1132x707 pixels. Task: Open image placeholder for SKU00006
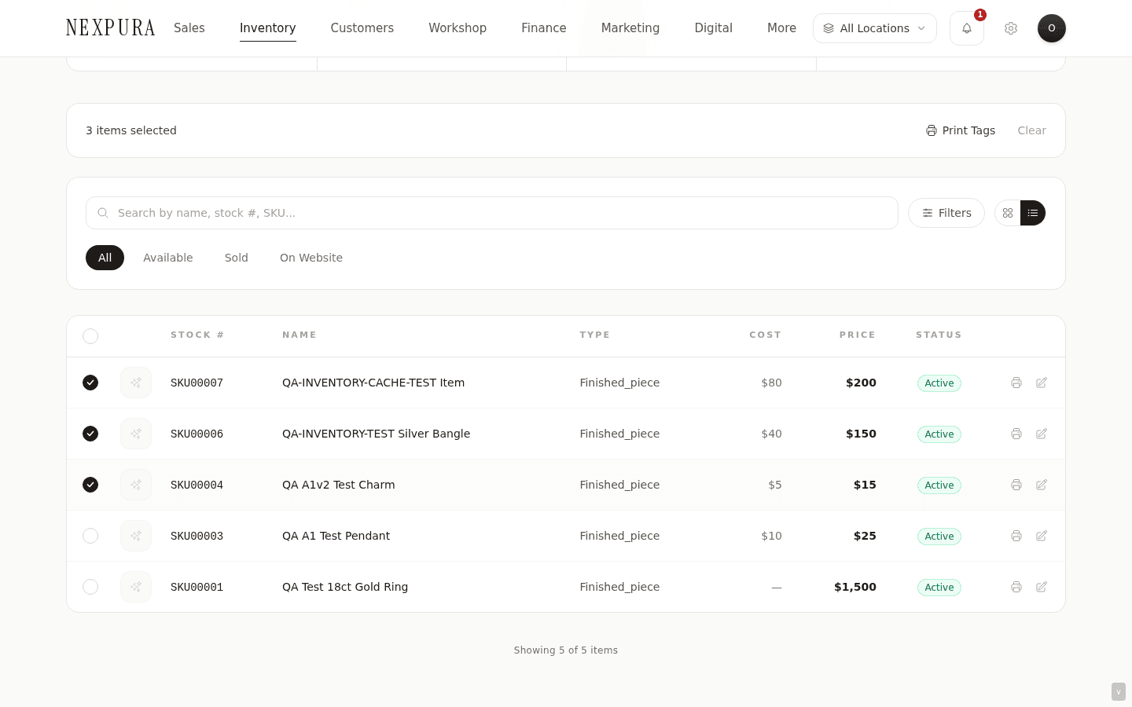coord(136,434)
